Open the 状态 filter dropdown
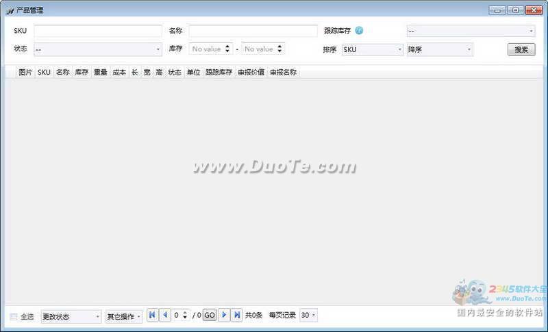Image resolution: width=548 pixels, height=332 pixels. [97, 49]
